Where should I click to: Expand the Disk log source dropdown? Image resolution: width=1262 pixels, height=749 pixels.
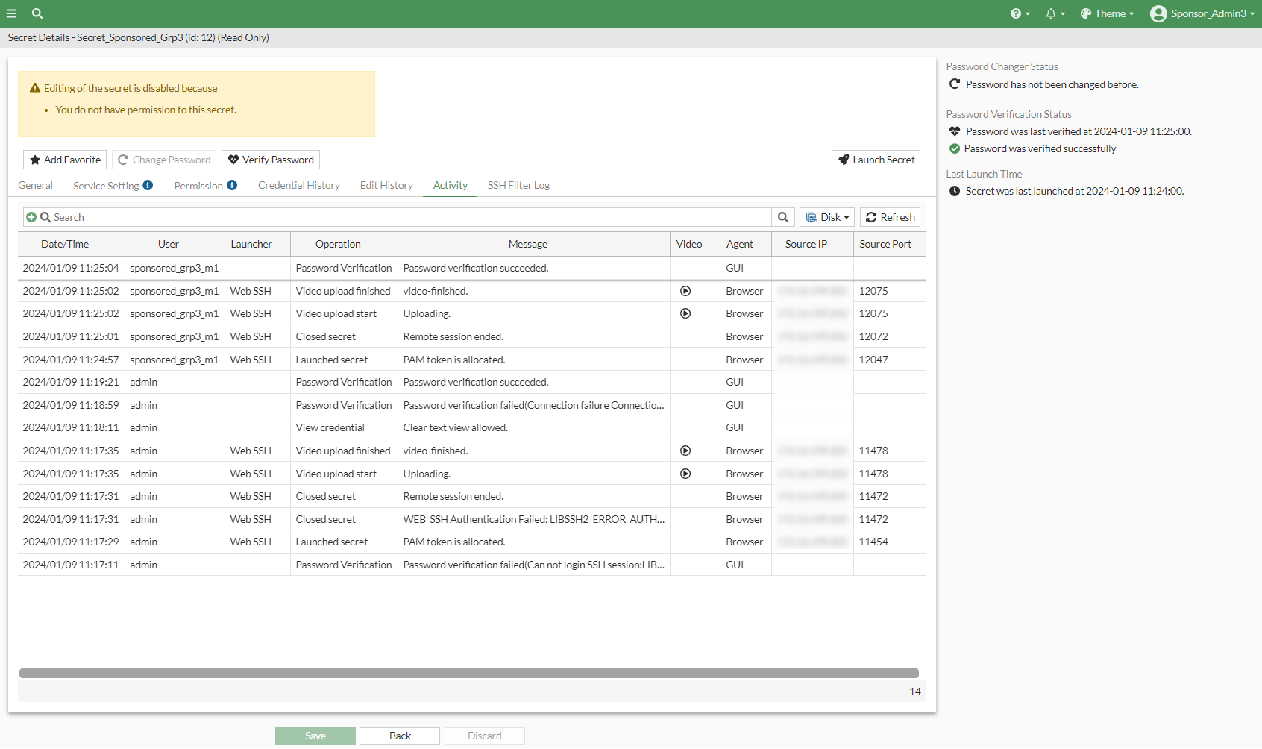point(827,217)
